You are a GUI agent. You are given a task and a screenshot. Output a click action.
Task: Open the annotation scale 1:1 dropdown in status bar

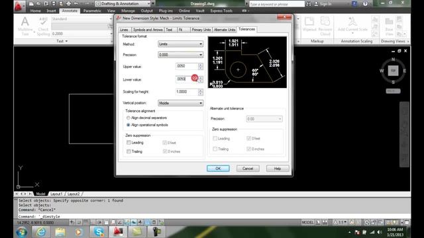point(340,222)
